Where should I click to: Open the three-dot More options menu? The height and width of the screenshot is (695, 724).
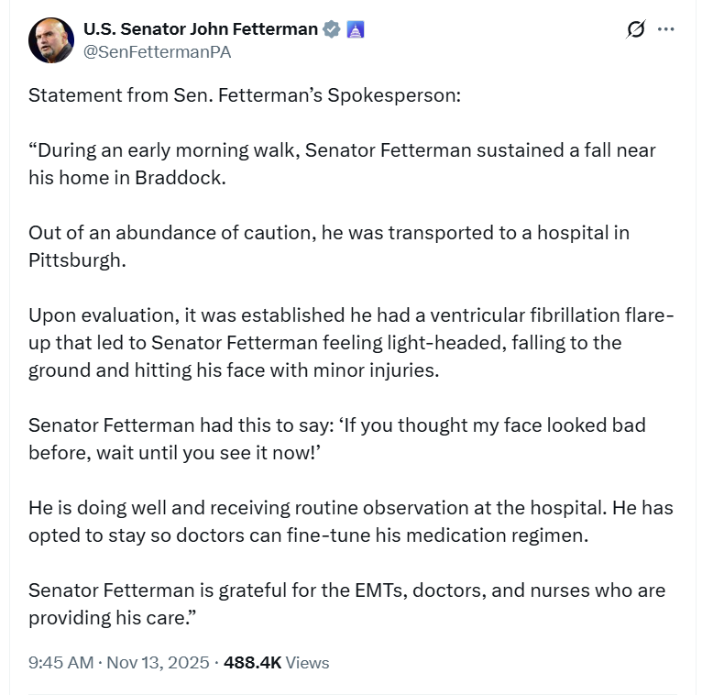(666, 29)
